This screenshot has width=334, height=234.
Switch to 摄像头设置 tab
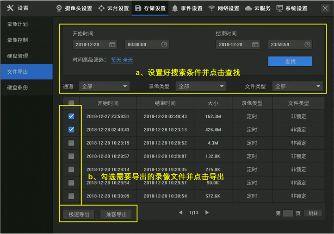click(x=74, y=8)
